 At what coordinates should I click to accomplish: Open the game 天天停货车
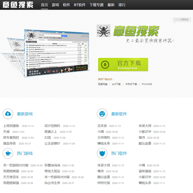(x=11, y=177)
